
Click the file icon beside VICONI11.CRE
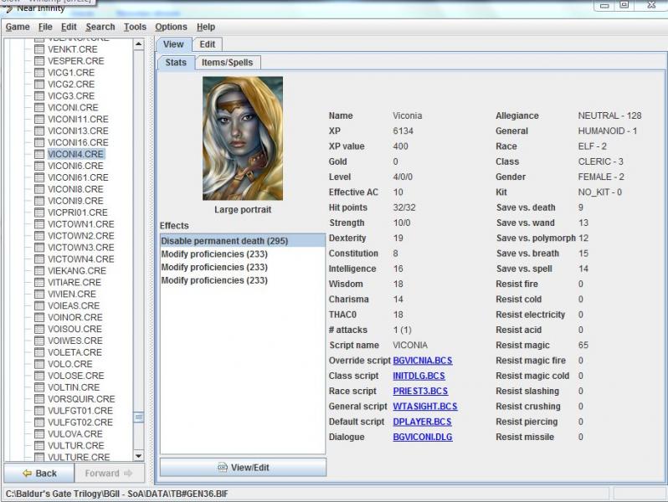[x=39, y=119]
